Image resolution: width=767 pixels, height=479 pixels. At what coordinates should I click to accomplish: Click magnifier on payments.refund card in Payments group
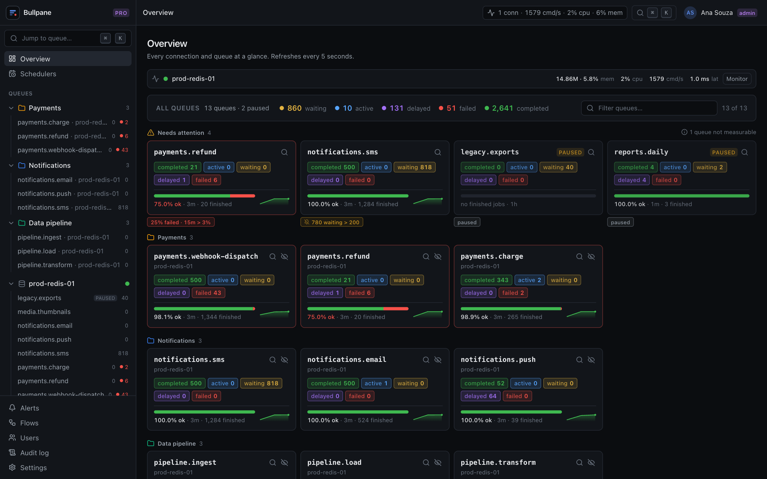click(426, 257)
